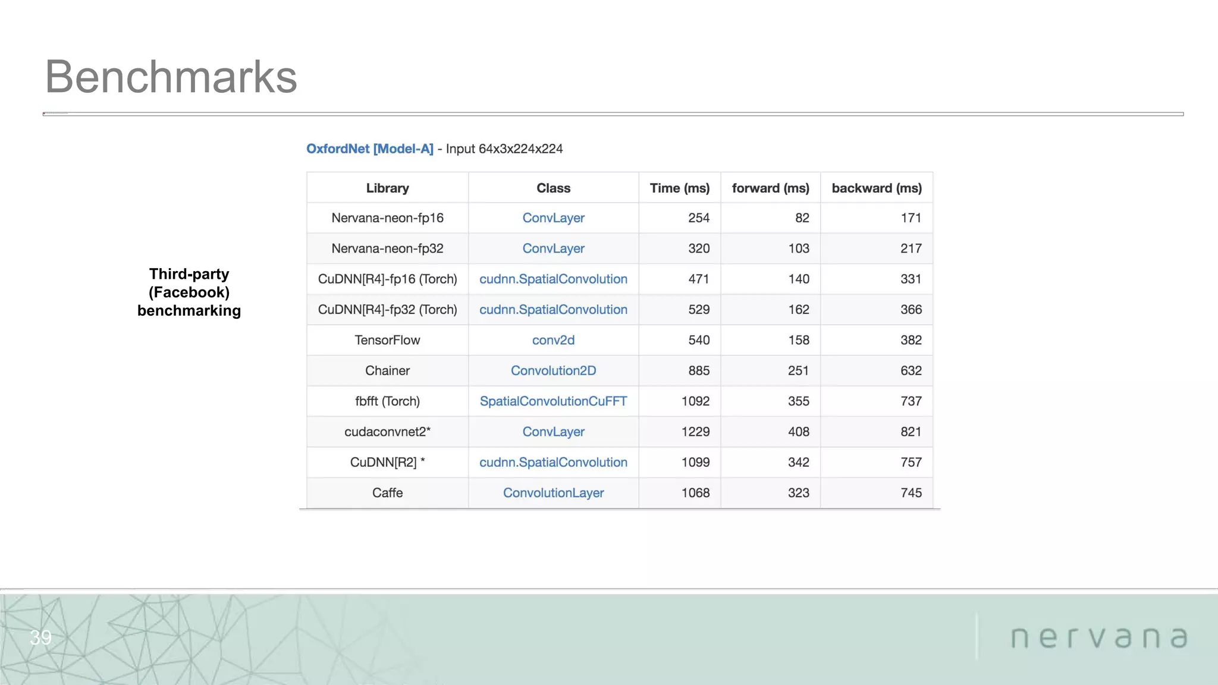Select time value 1229 for cudaconvnet2

point(695,432)
